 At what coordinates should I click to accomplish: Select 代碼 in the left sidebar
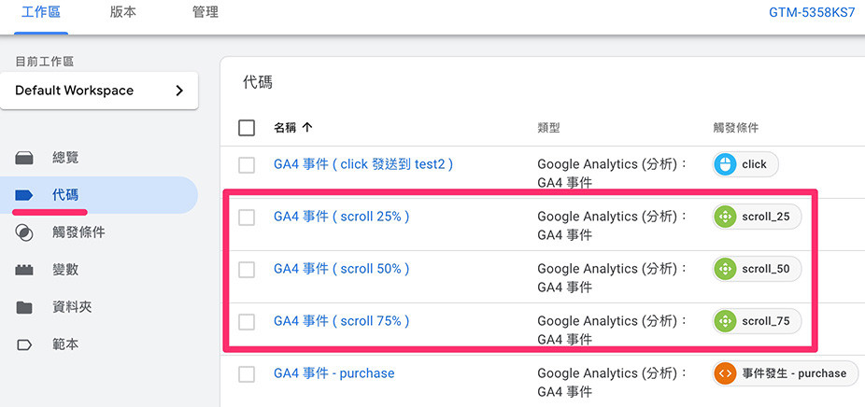65,195
